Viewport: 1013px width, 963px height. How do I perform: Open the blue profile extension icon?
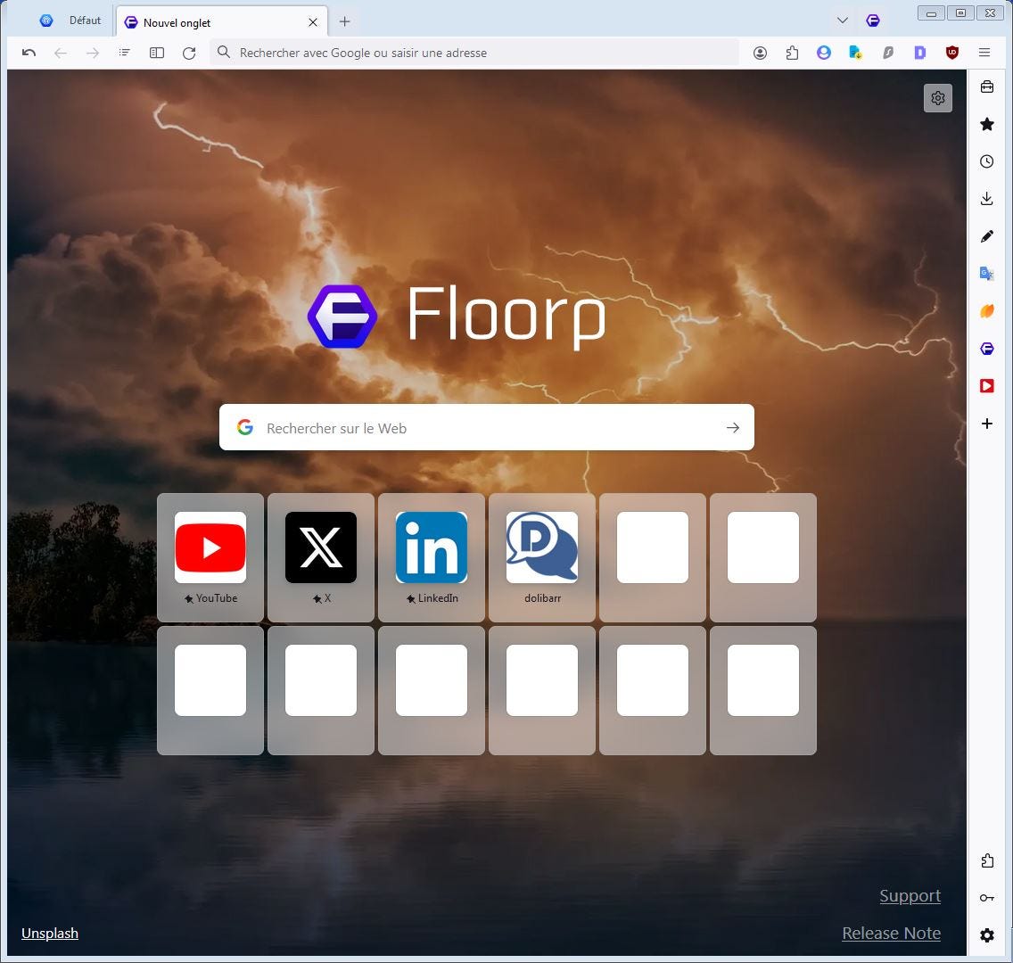824,53
